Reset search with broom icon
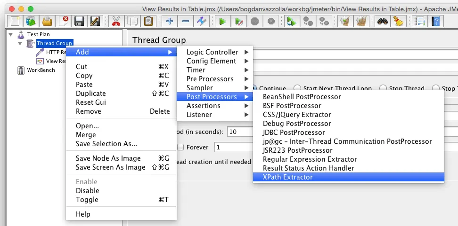 [399, 21]
